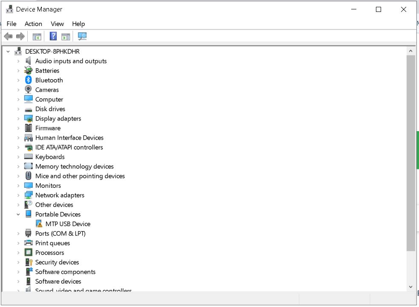Select the Disk drives icon
The width and height of the screenshot is (419, 307).
tap(28, 110)
